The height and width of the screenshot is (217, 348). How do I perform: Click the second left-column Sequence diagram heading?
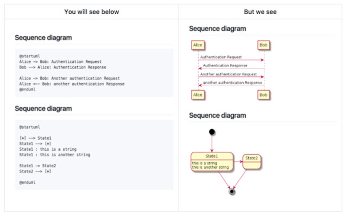pyautogui.click(x=43, y=108)
